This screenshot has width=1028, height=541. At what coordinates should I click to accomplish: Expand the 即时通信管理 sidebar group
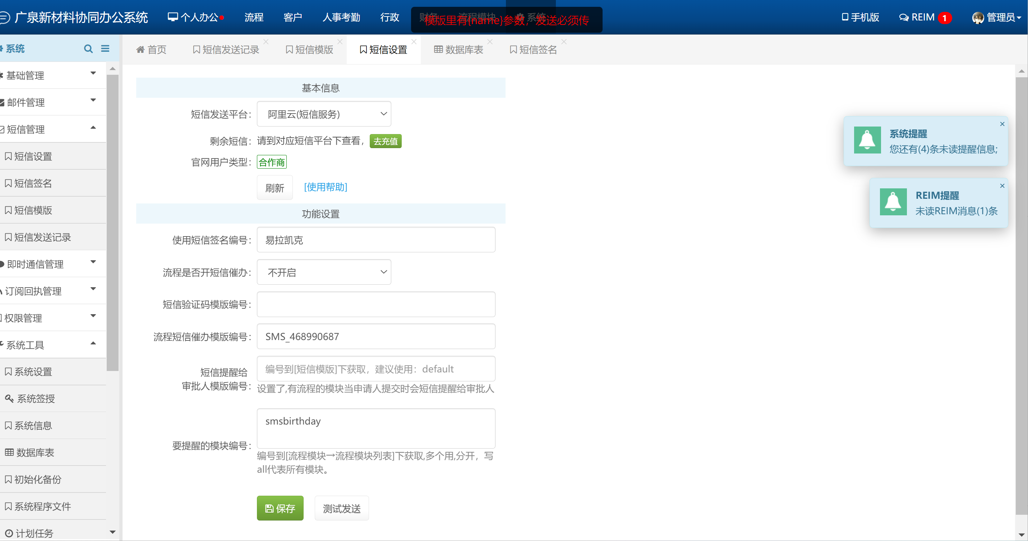tap(53, 264)
